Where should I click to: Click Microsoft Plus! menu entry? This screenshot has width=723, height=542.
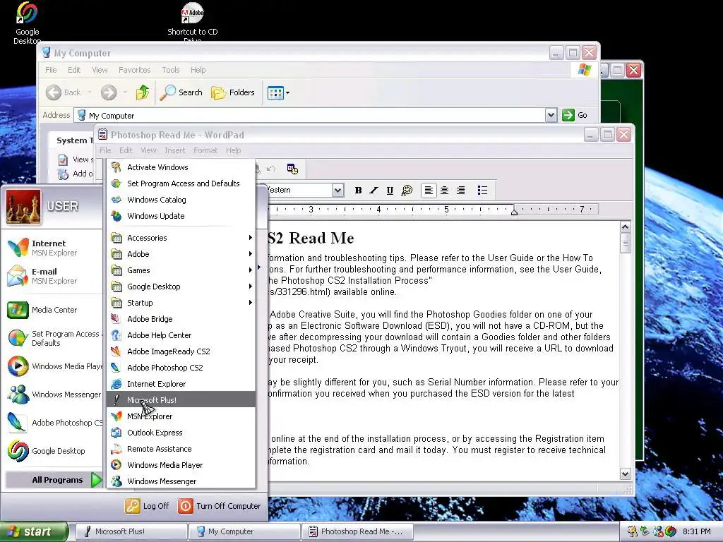[181, 400]
